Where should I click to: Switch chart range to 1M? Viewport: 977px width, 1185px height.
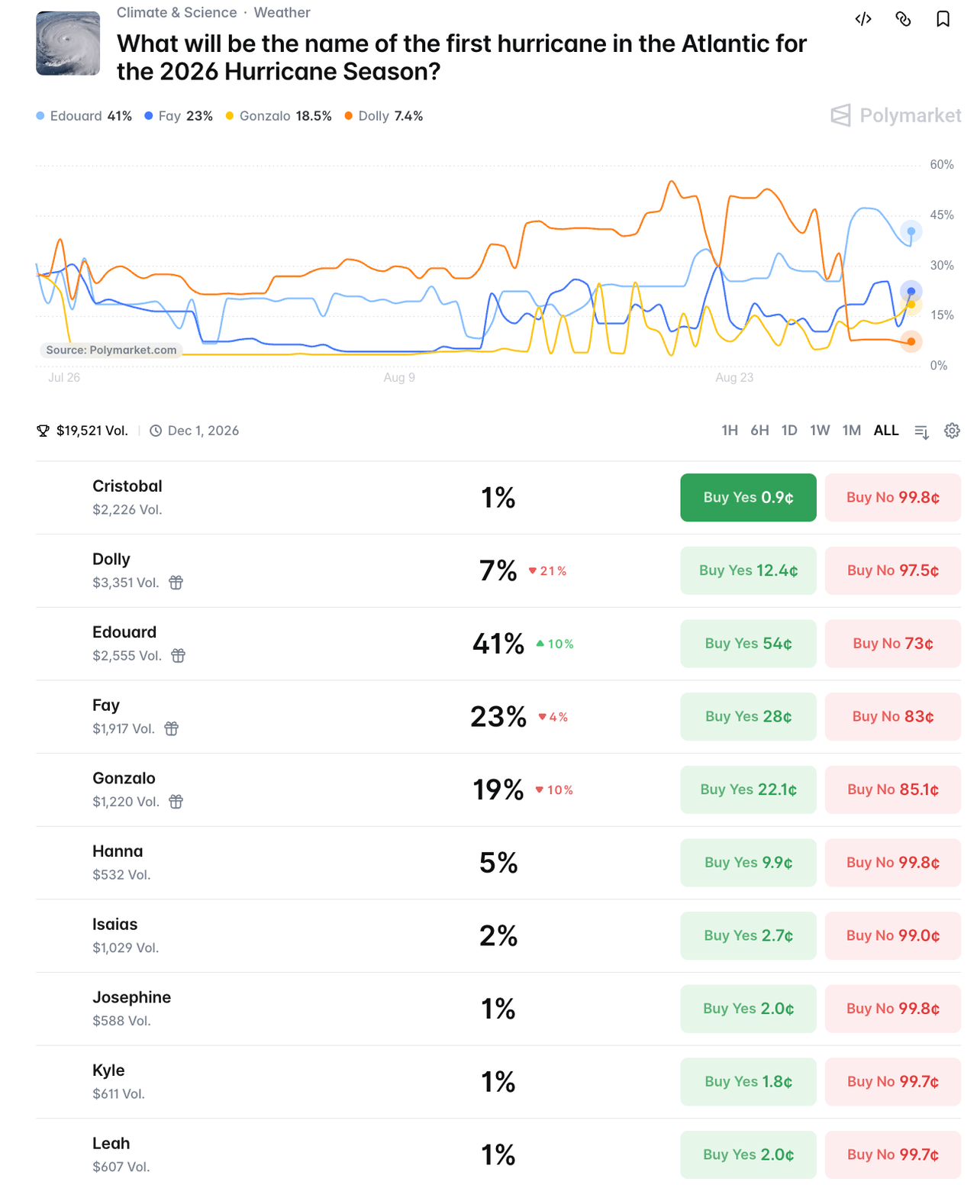pos(852,431)
